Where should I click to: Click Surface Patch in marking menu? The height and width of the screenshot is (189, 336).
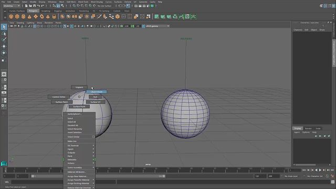tap(62, 102)
